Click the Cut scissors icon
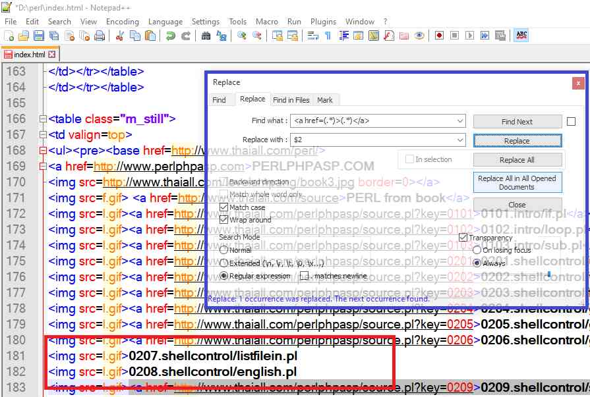The width and height of the screenshot is (590, 397). (120, 36)
